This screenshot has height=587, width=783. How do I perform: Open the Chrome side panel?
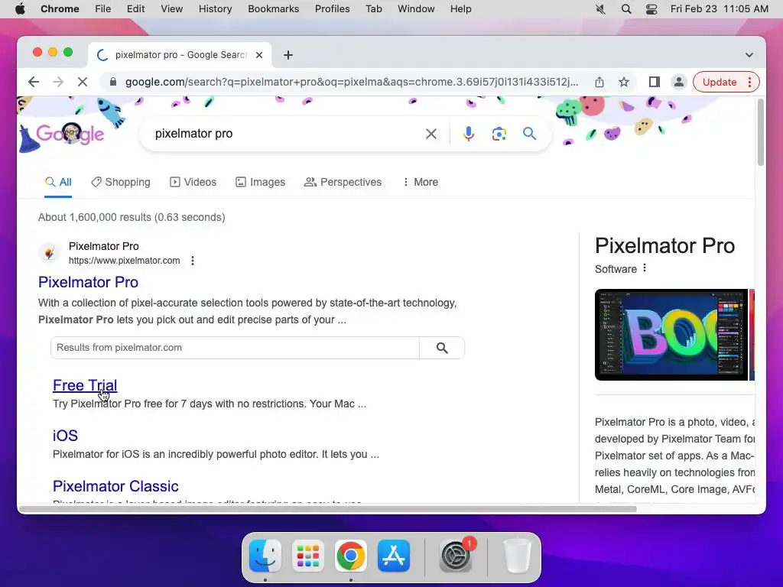pyautogui.click(x=655, y=82)
